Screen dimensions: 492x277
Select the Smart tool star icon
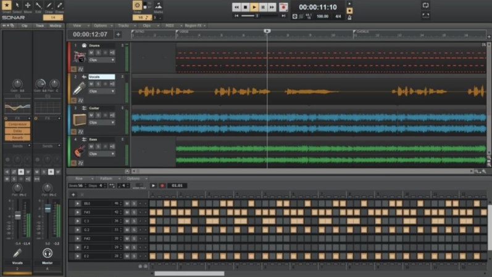pos(6,5)
